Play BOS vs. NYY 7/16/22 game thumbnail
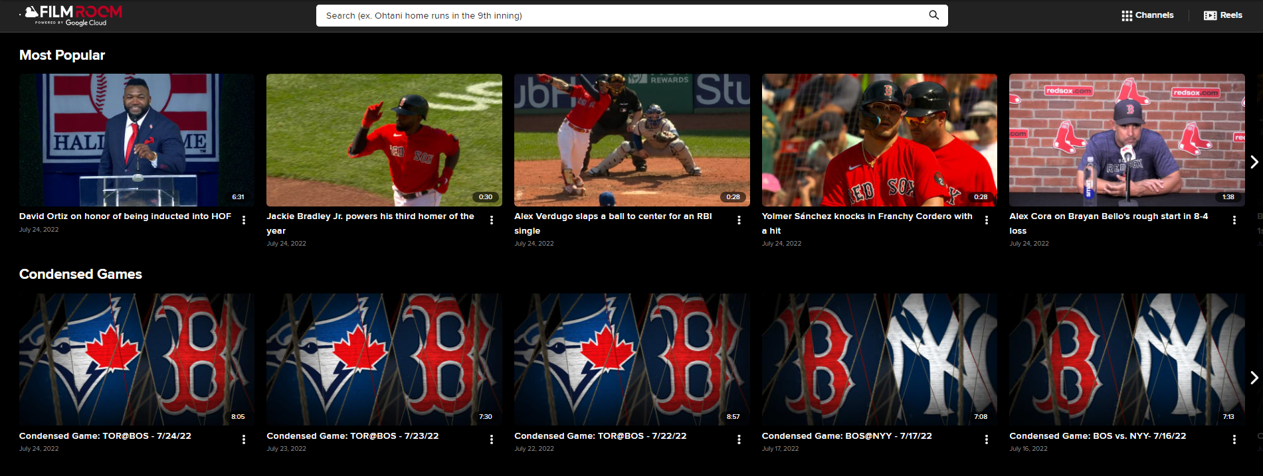Viewport: 1263px width, 476px height. (1127, 359)
